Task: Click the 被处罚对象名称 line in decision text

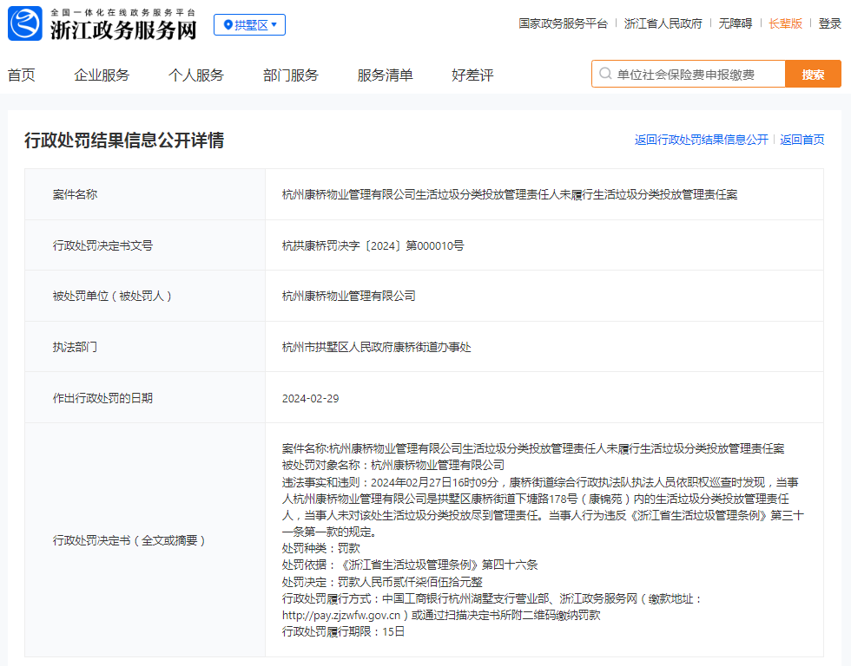Action: tap(393, 465)
